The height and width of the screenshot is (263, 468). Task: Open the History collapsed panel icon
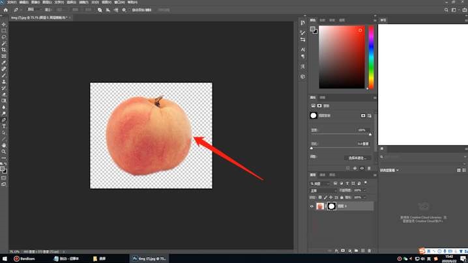pyautogui.click(x=302, y=23)
